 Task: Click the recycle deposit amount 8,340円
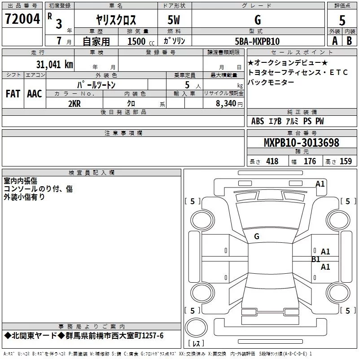pyautogui.click(x=228, y=103)
